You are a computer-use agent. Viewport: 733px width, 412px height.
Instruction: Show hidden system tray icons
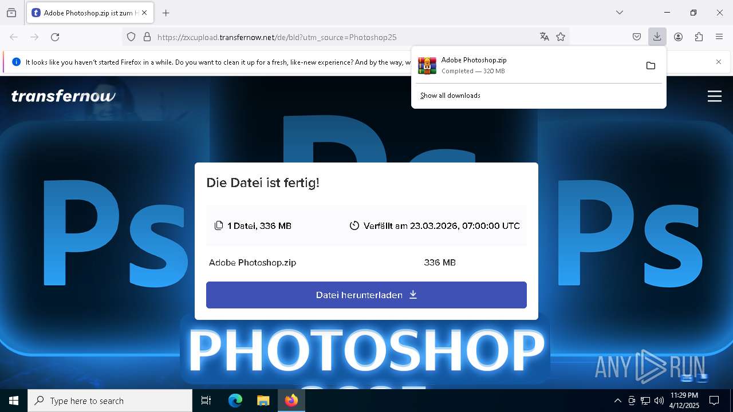tap(617, 401)
